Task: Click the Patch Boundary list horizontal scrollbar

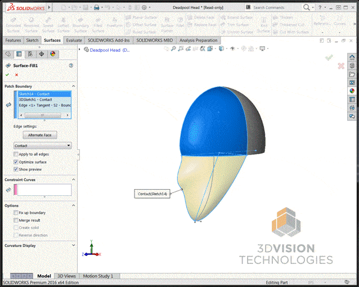Action: [44, 115]
